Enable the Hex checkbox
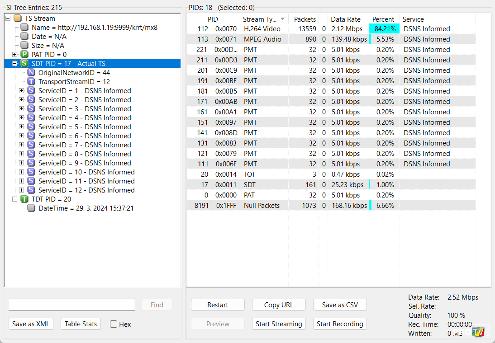The image size is (495, 343). (x=114, y=324)
